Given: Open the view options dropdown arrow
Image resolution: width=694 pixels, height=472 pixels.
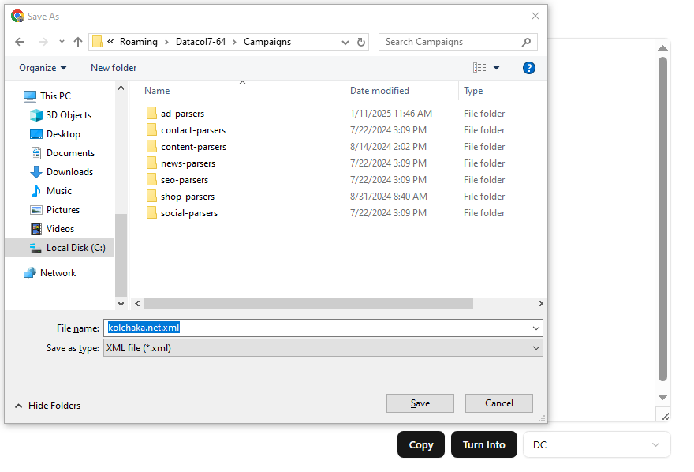Looking at the screenshot, I should pos(496,68).
